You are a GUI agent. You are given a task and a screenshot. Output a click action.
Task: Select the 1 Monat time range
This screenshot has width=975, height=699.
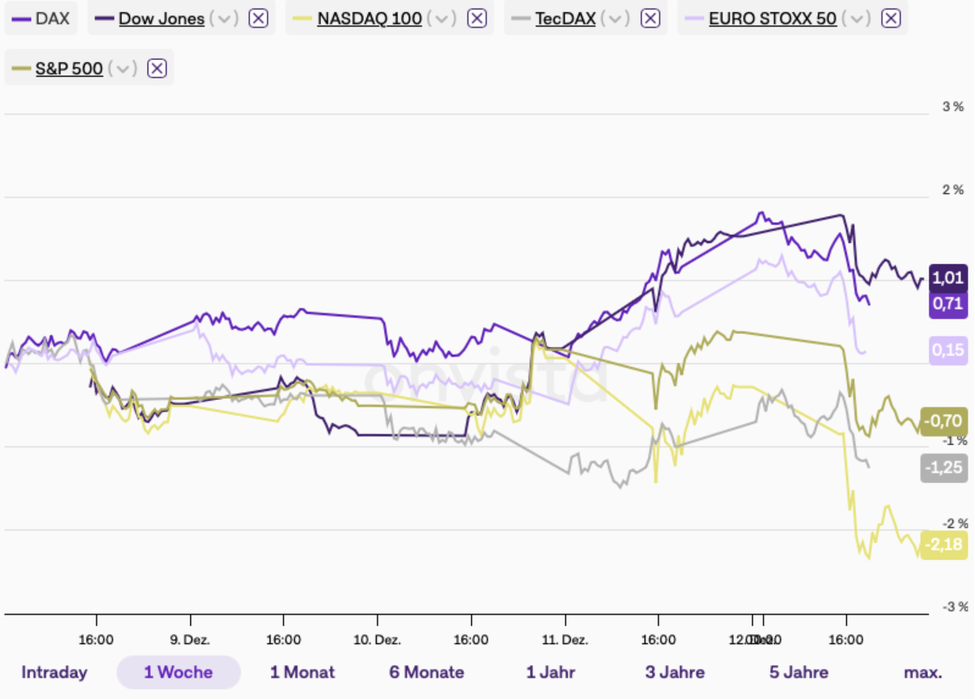point(302,672)
